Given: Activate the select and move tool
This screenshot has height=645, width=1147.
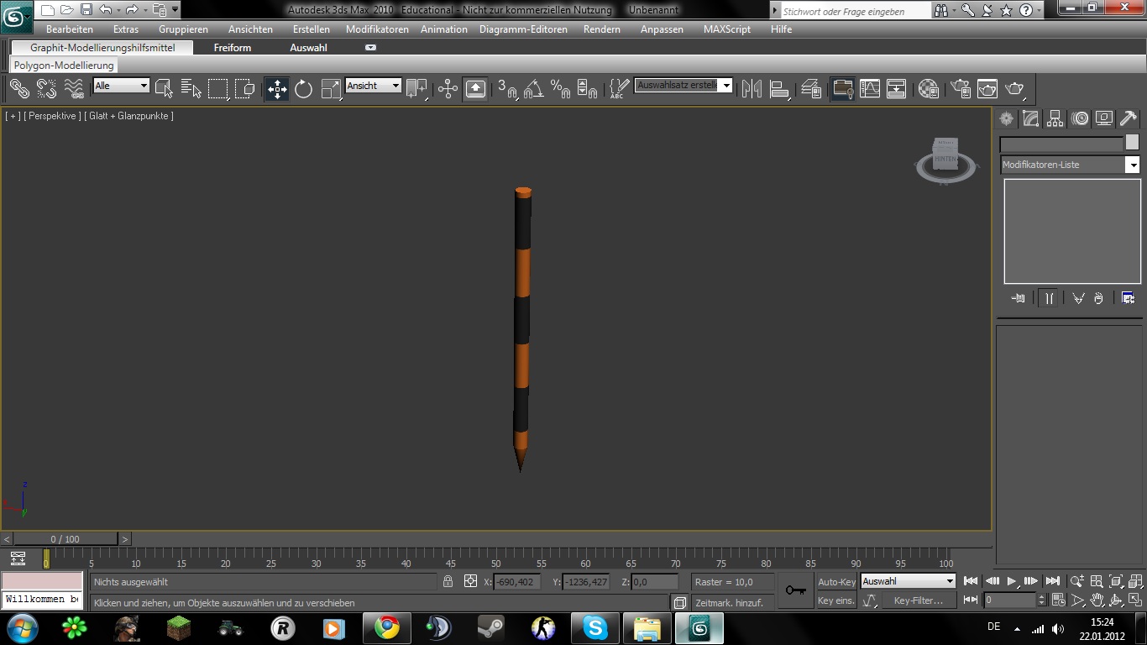Looking at the screenshot, I should tap(277, 87).
